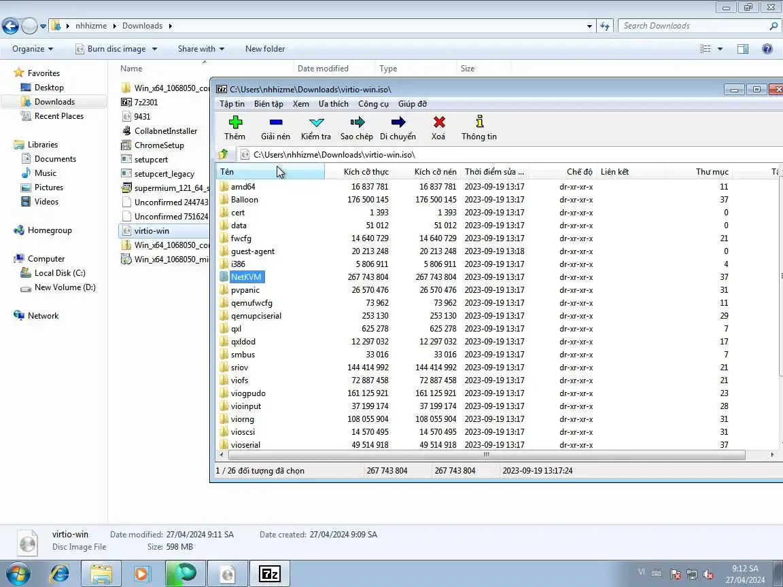Click the New folder button
This screenshot has width=783, height=587.
(265, 49)
